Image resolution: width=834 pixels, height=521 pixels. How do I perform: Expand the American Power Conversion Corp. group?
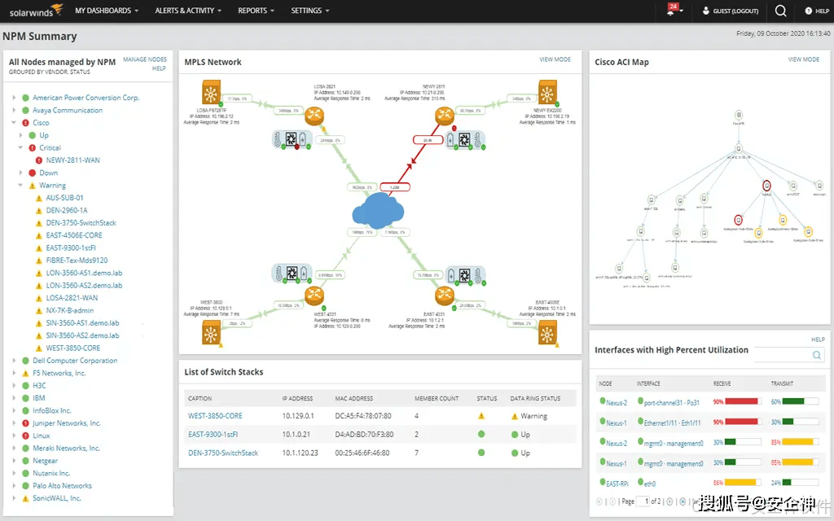click(14, 98)
